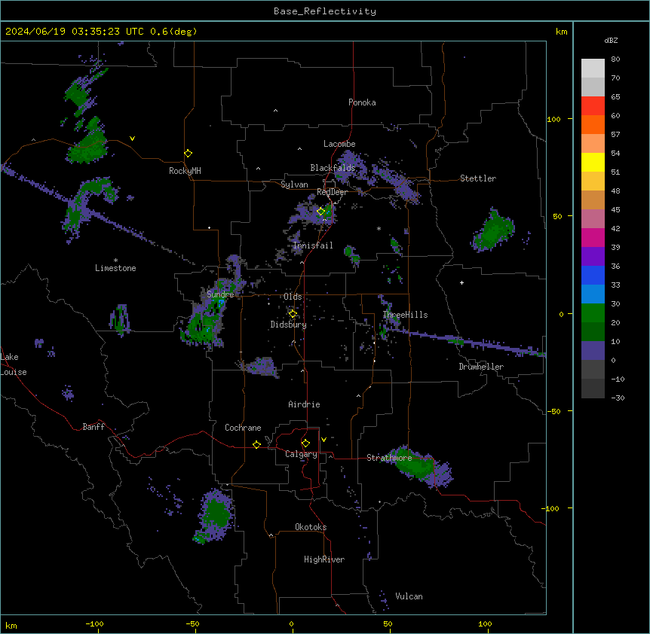The height and width of the screenshot is (634, 650).
Task: Click the dBZ legend heading
Action: (x=611, y=40)
